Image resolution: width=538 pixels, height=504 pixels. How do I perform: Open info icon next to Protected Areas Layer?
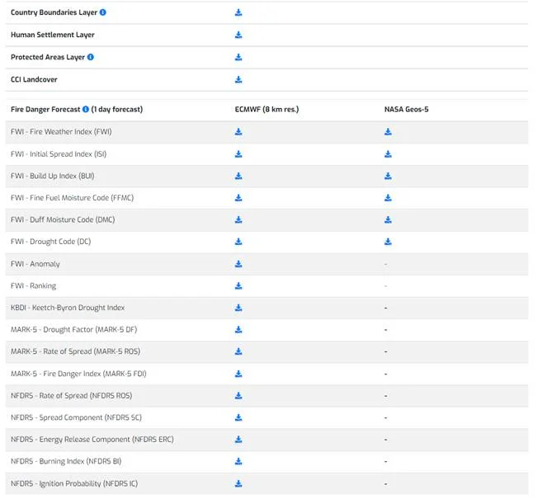(x=91, y=57)
